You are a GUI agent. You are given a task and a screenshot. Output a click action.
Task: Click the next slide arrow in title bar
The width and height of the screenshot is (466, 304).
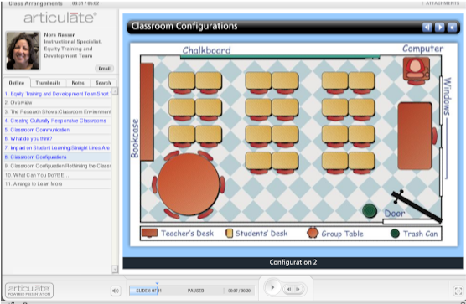click(x=439, y=28)
